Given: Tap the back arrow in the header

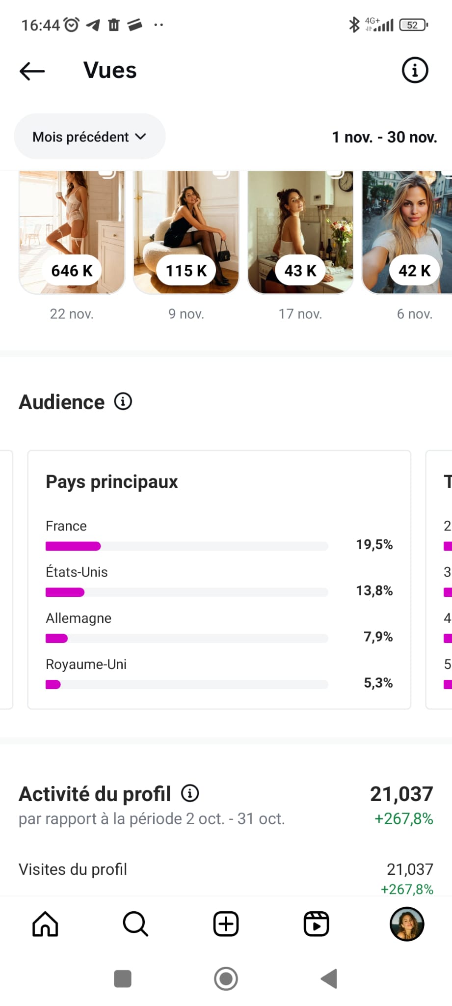Looking at the screenshot, I should point(32,71).
